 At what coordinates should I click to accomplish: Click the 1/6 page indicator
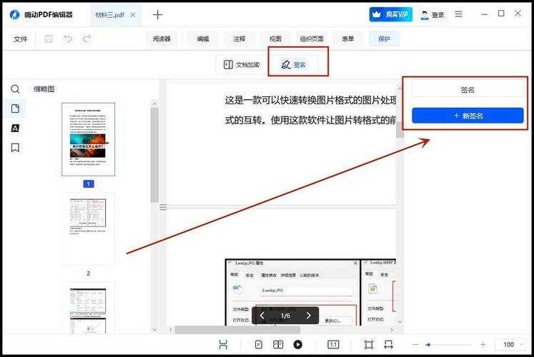pos(285,316)
